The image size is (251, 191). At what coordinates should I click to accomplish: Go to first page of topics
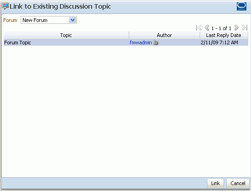point(199,28)
